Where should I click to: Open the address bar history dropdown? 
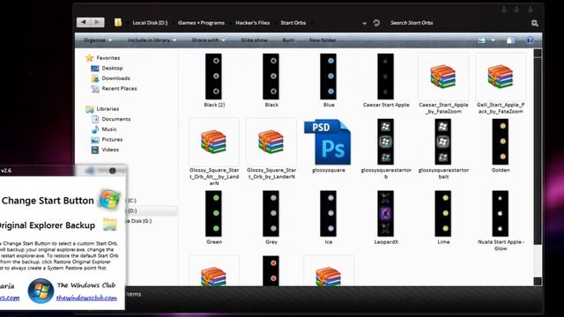click(364, 23)
